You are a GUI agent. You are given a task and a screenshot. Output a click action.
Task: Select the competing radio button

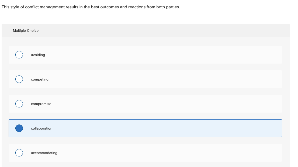pos(19,79)
